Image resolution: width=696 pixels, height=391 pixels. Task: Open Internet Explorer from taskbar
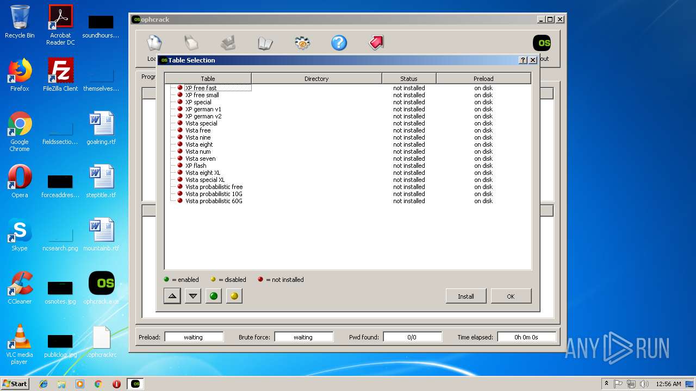[x=43, y=384]
